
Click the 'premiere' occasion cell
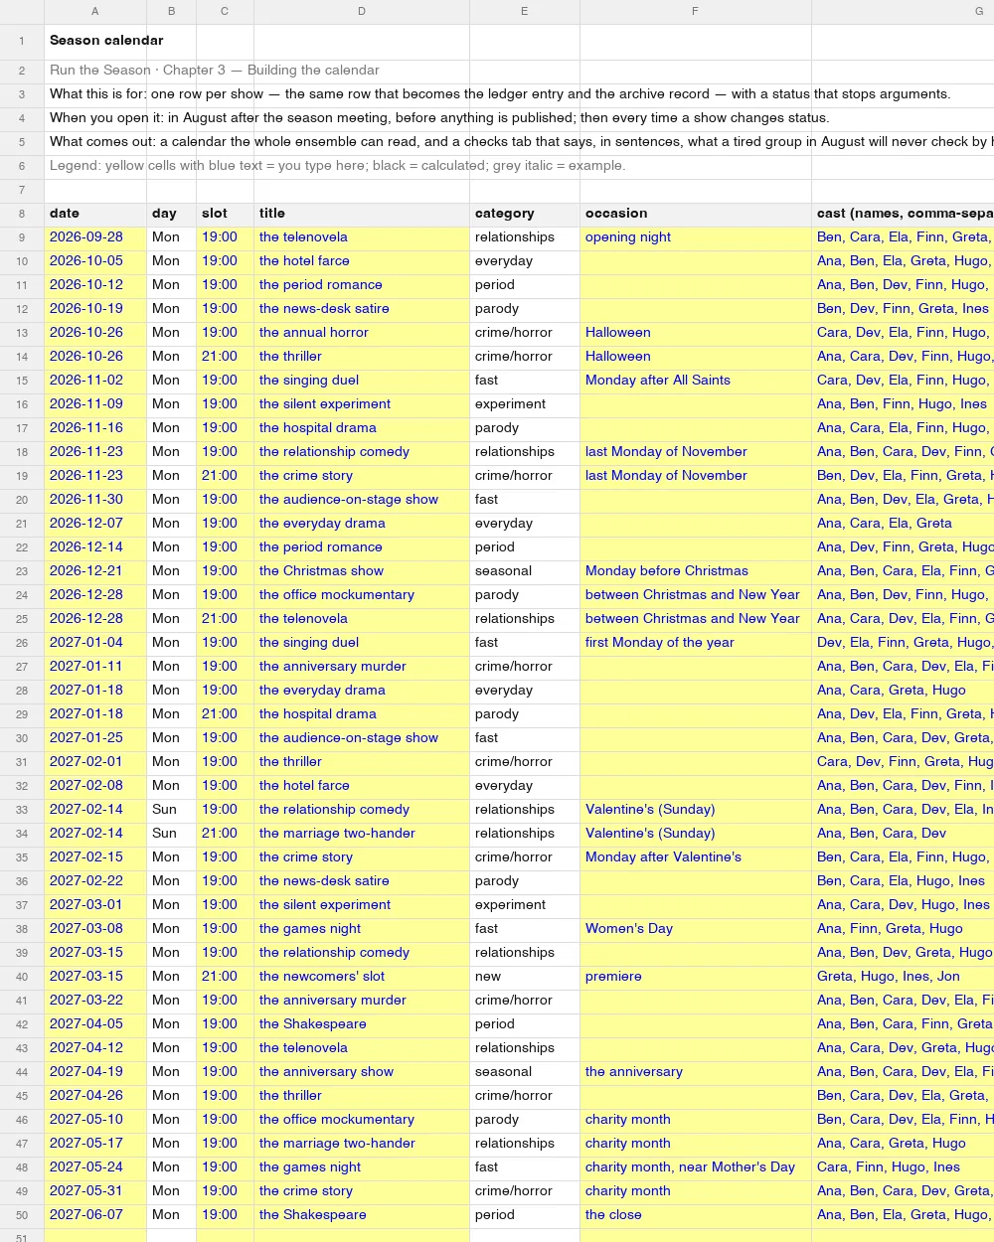click(695, 977)
